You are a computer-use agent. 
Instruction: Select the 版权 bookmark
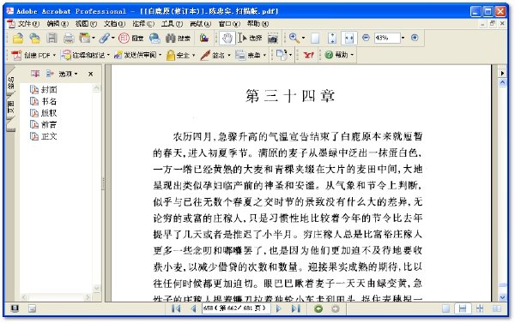(49, 113)
